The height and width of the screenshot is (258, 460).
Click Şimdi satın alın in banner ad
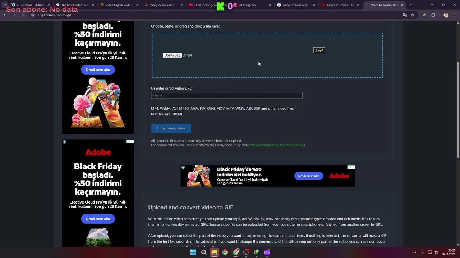(x=308, y=176)
